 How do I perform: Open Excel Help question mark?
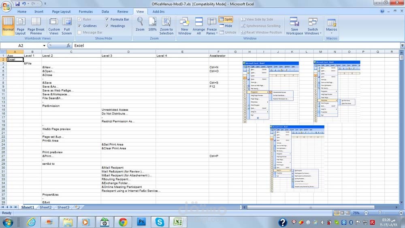pyautogui.click(x=382, y=11)
